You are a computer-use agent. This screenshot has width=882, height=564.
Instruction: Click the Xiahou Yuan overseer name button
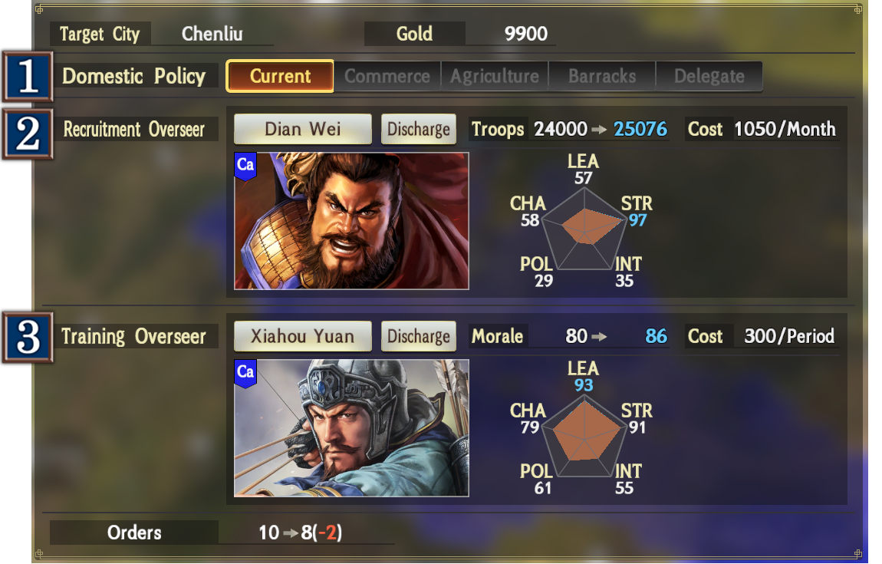pyautogui.click(x=303, y=336)
